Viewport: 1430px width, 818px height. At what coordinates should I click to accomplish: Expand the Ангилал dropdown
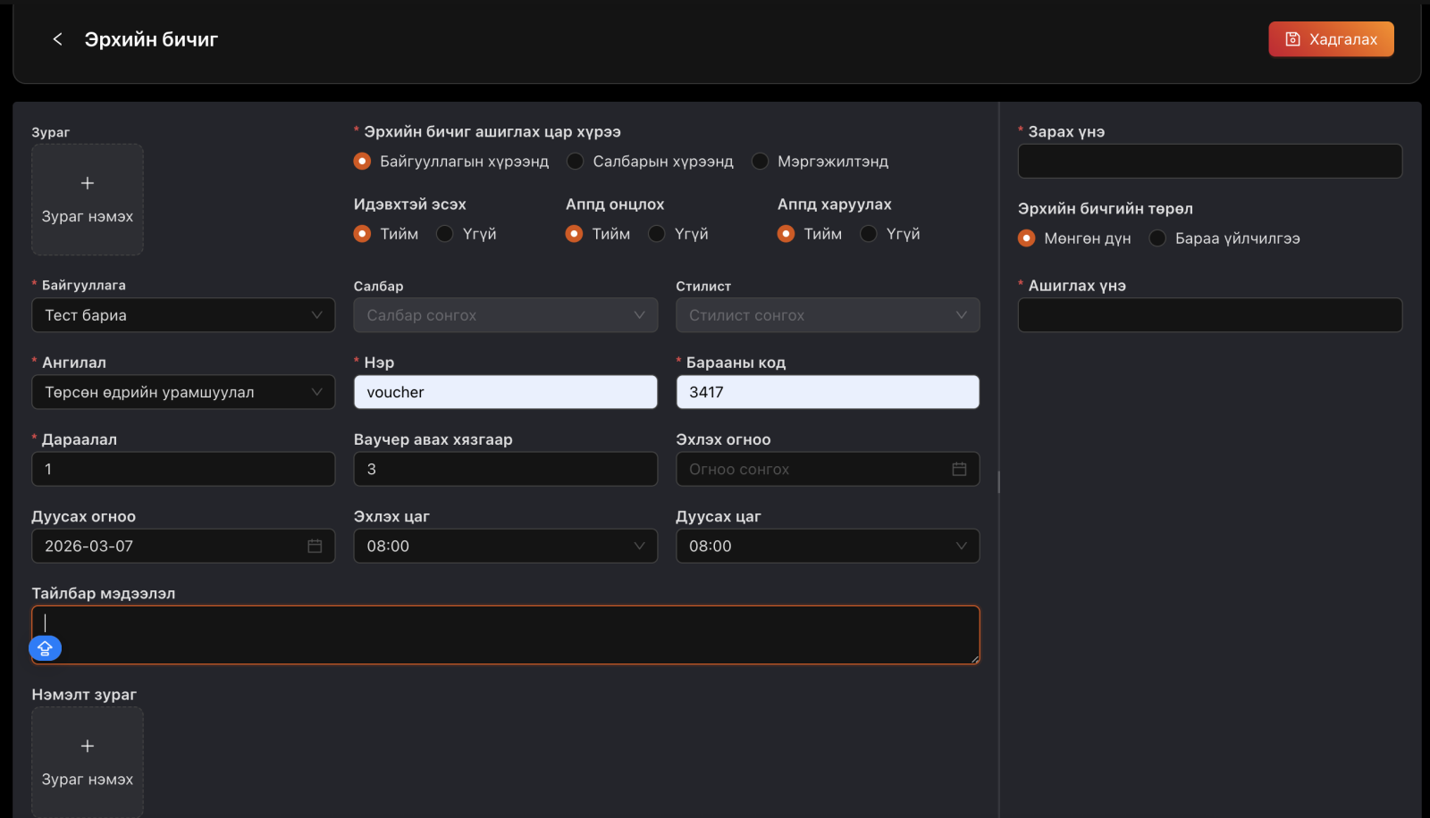[183, 392]
